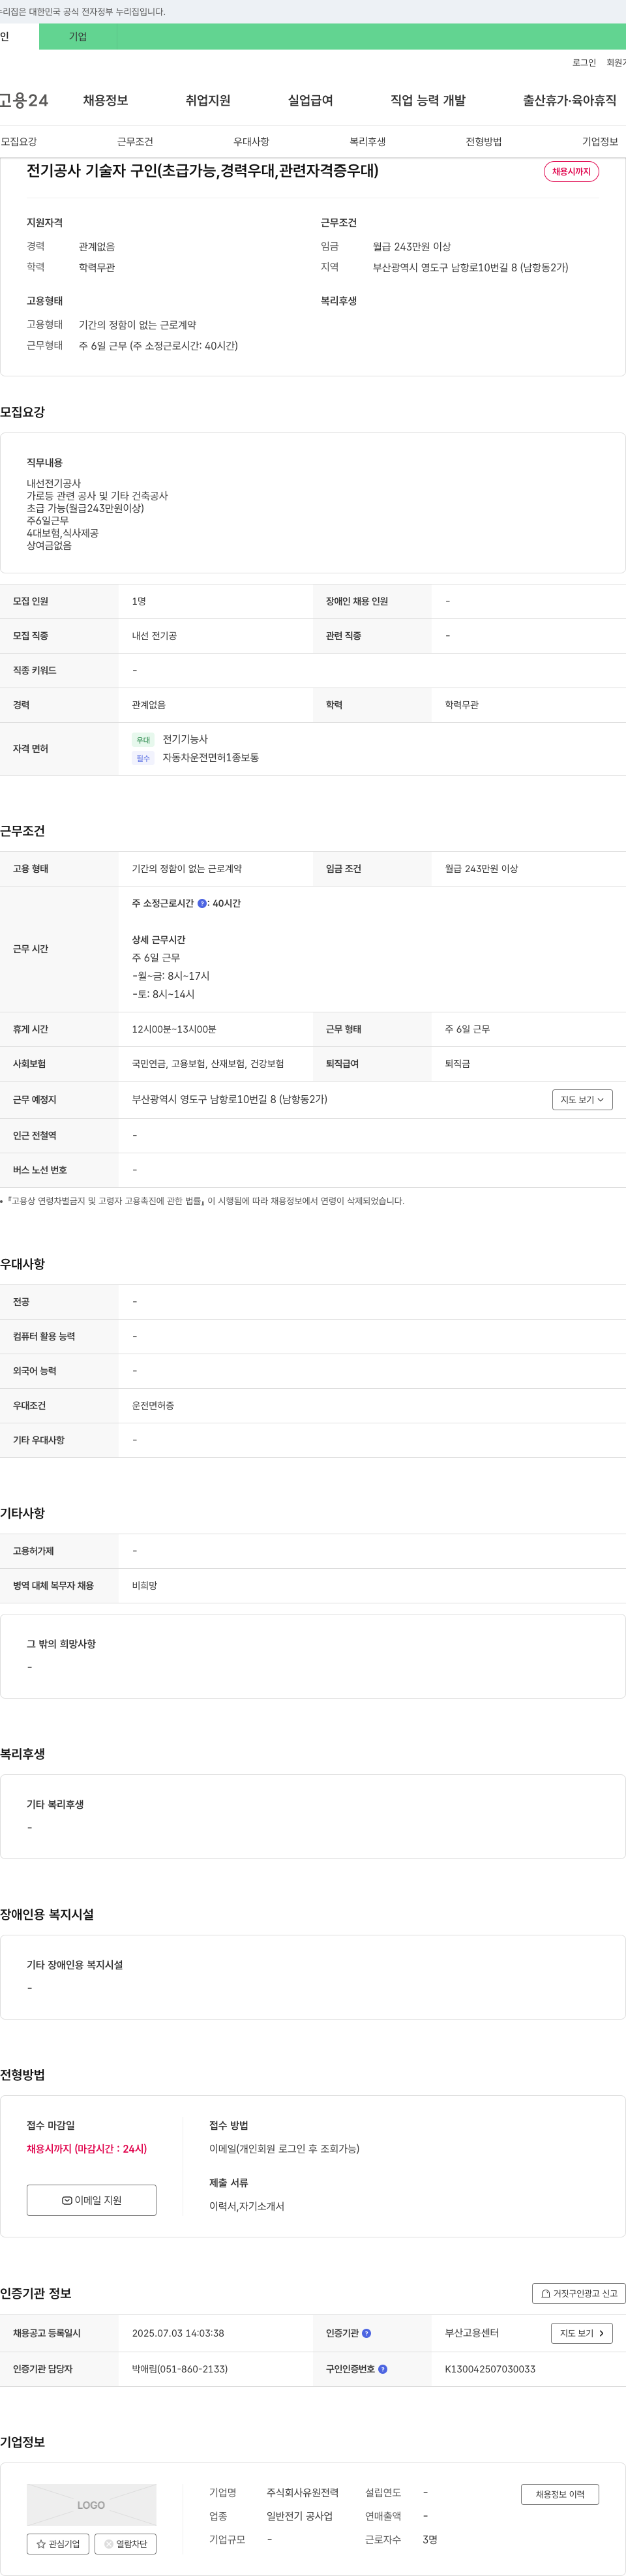Switch to the 기업 tab

click(x=78, y=37)
